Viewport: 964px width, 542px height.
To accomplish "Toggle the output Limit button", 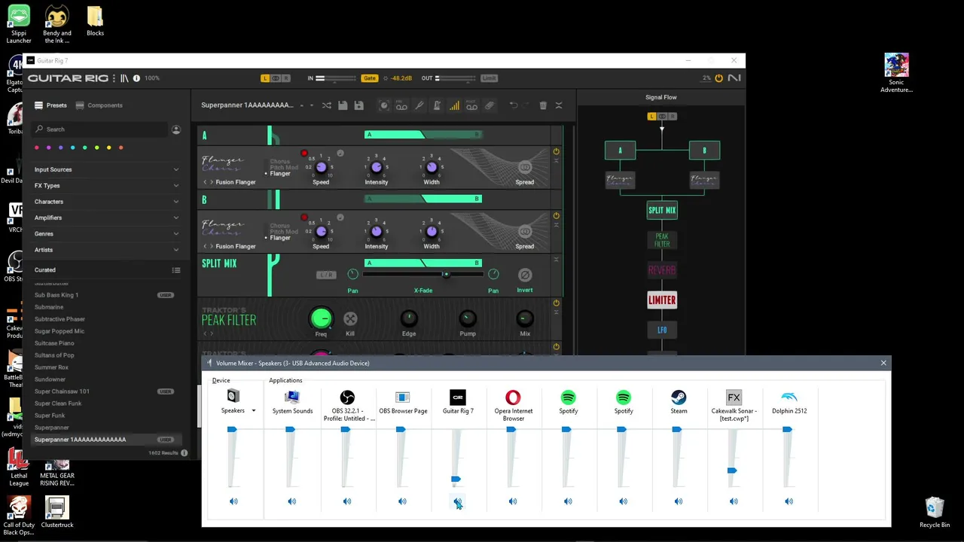I will [x=489, y=78].
